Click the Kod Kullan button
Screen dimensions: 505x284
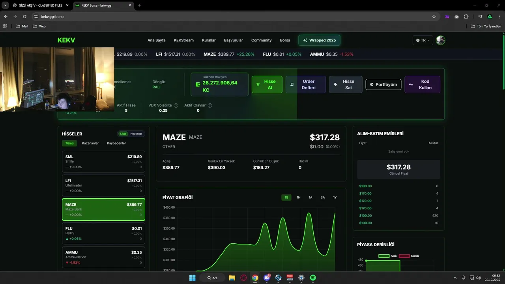tap(422, 84)
